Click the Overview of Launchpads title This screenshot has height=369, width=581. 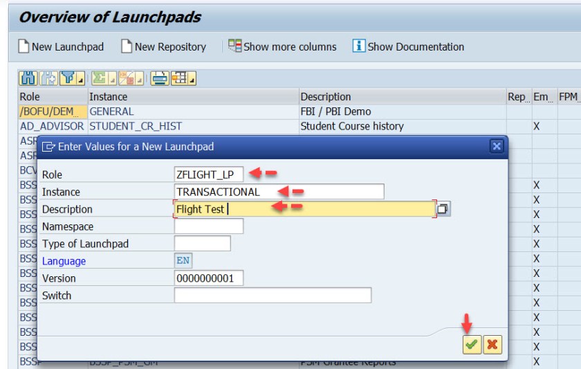coord(110,17)
